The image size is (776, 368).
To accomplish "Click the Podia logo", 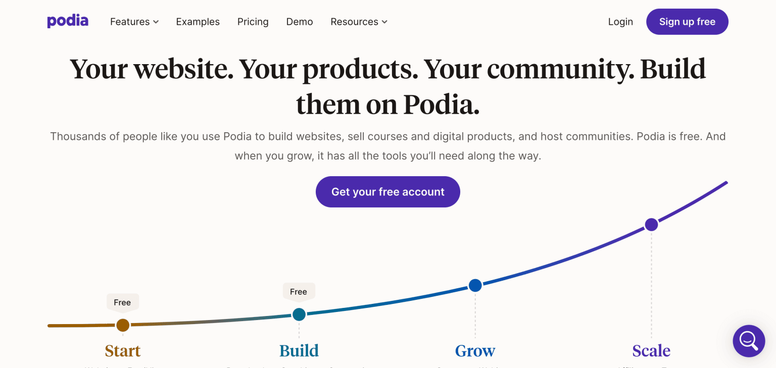I will pos(68,21).
